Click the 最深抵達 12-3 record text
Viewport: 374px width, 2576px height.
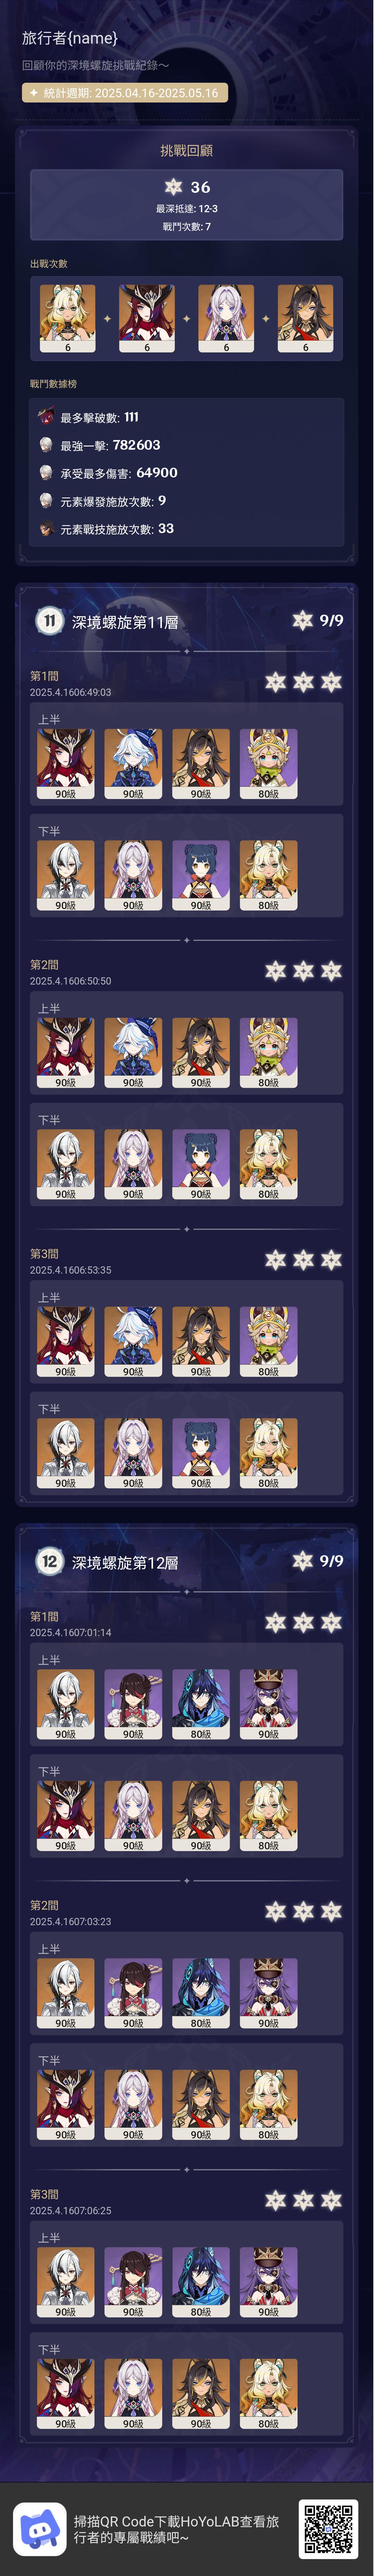(186, 209)
